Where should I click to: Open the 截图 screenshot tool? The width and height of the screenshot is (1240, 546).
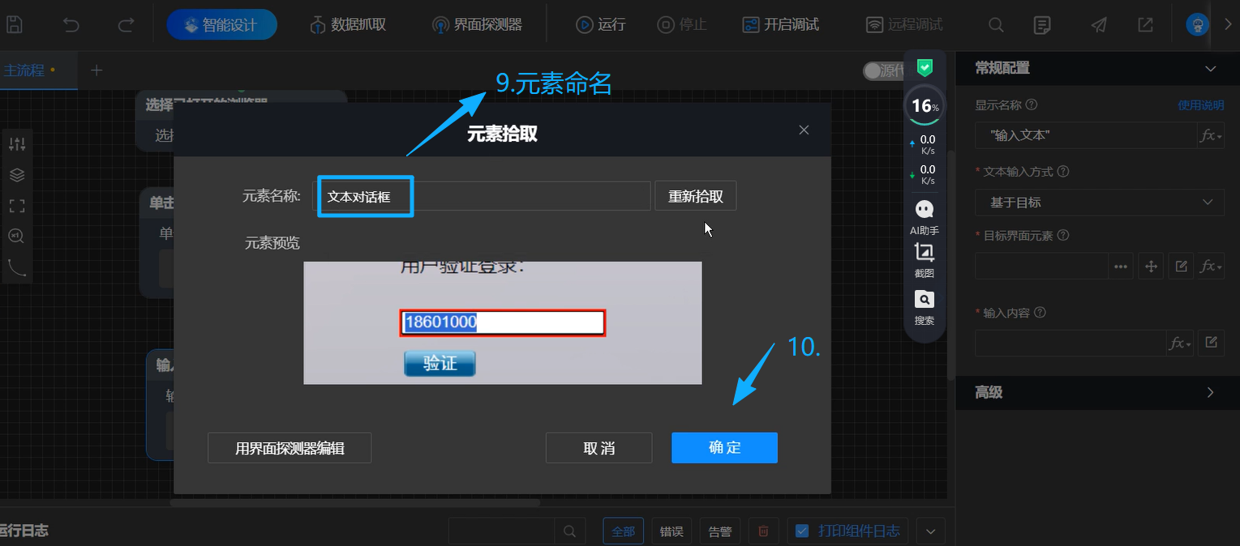pos(924,259)
